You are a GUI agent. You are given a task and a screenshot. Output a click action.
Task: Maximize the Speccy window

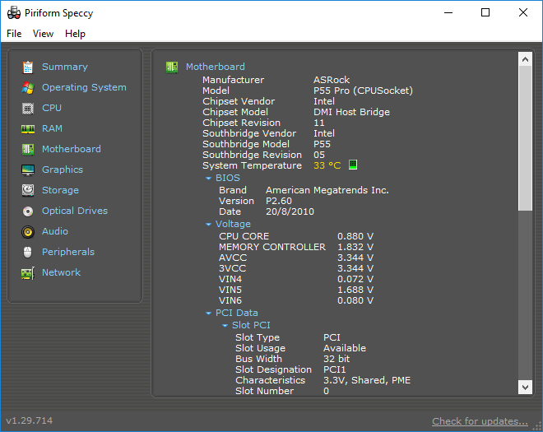(x=485, y=12)
